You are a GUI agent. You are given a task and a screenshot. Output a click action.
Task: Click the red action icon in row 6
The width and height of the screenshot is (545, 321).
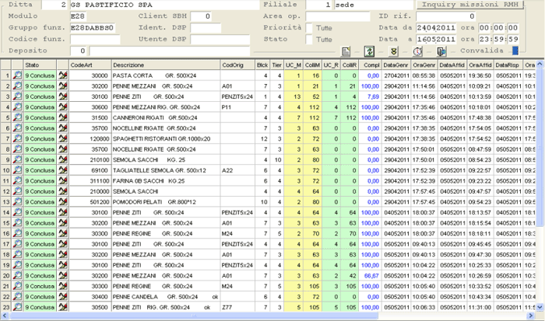[x=63, y=128]
